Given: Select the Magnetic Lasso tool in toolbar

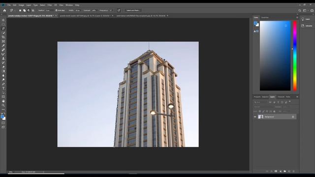Looking at the screenshot, I should pos(3,29).
